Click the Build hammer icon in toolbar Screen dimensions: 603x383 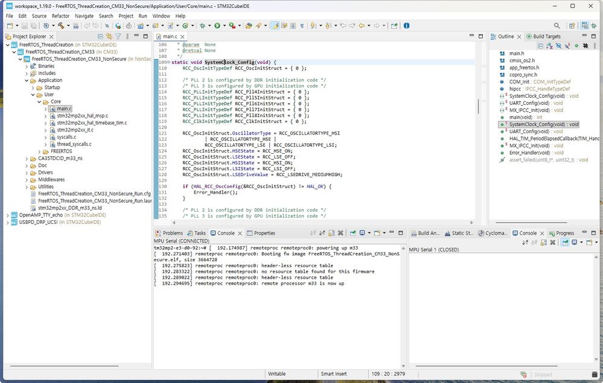click(x=60, y=26)
